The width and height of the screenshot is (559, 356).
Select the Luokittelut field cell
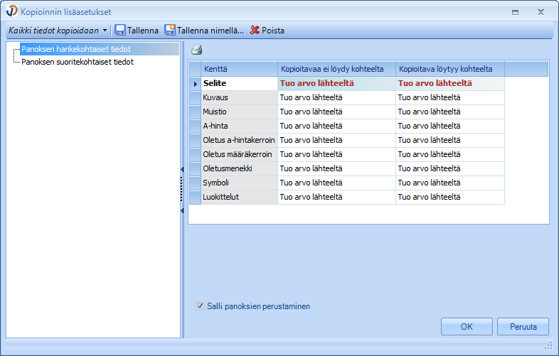click(x=239, y=197)
